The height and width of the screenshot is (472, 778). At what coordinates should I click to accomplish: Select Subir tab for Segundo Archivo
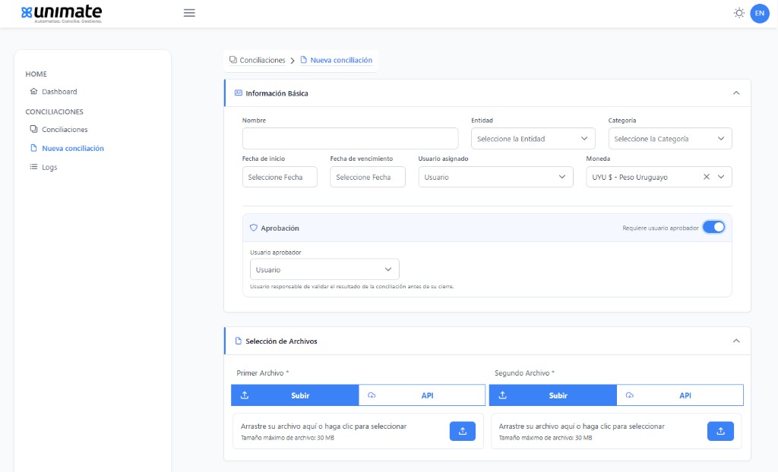click(x=553, y=395)
